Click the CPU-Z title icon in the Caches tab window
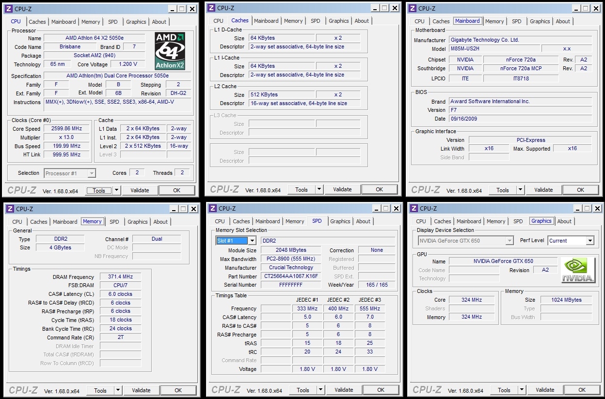Screen dimensions: 605x399 (210, 8)
